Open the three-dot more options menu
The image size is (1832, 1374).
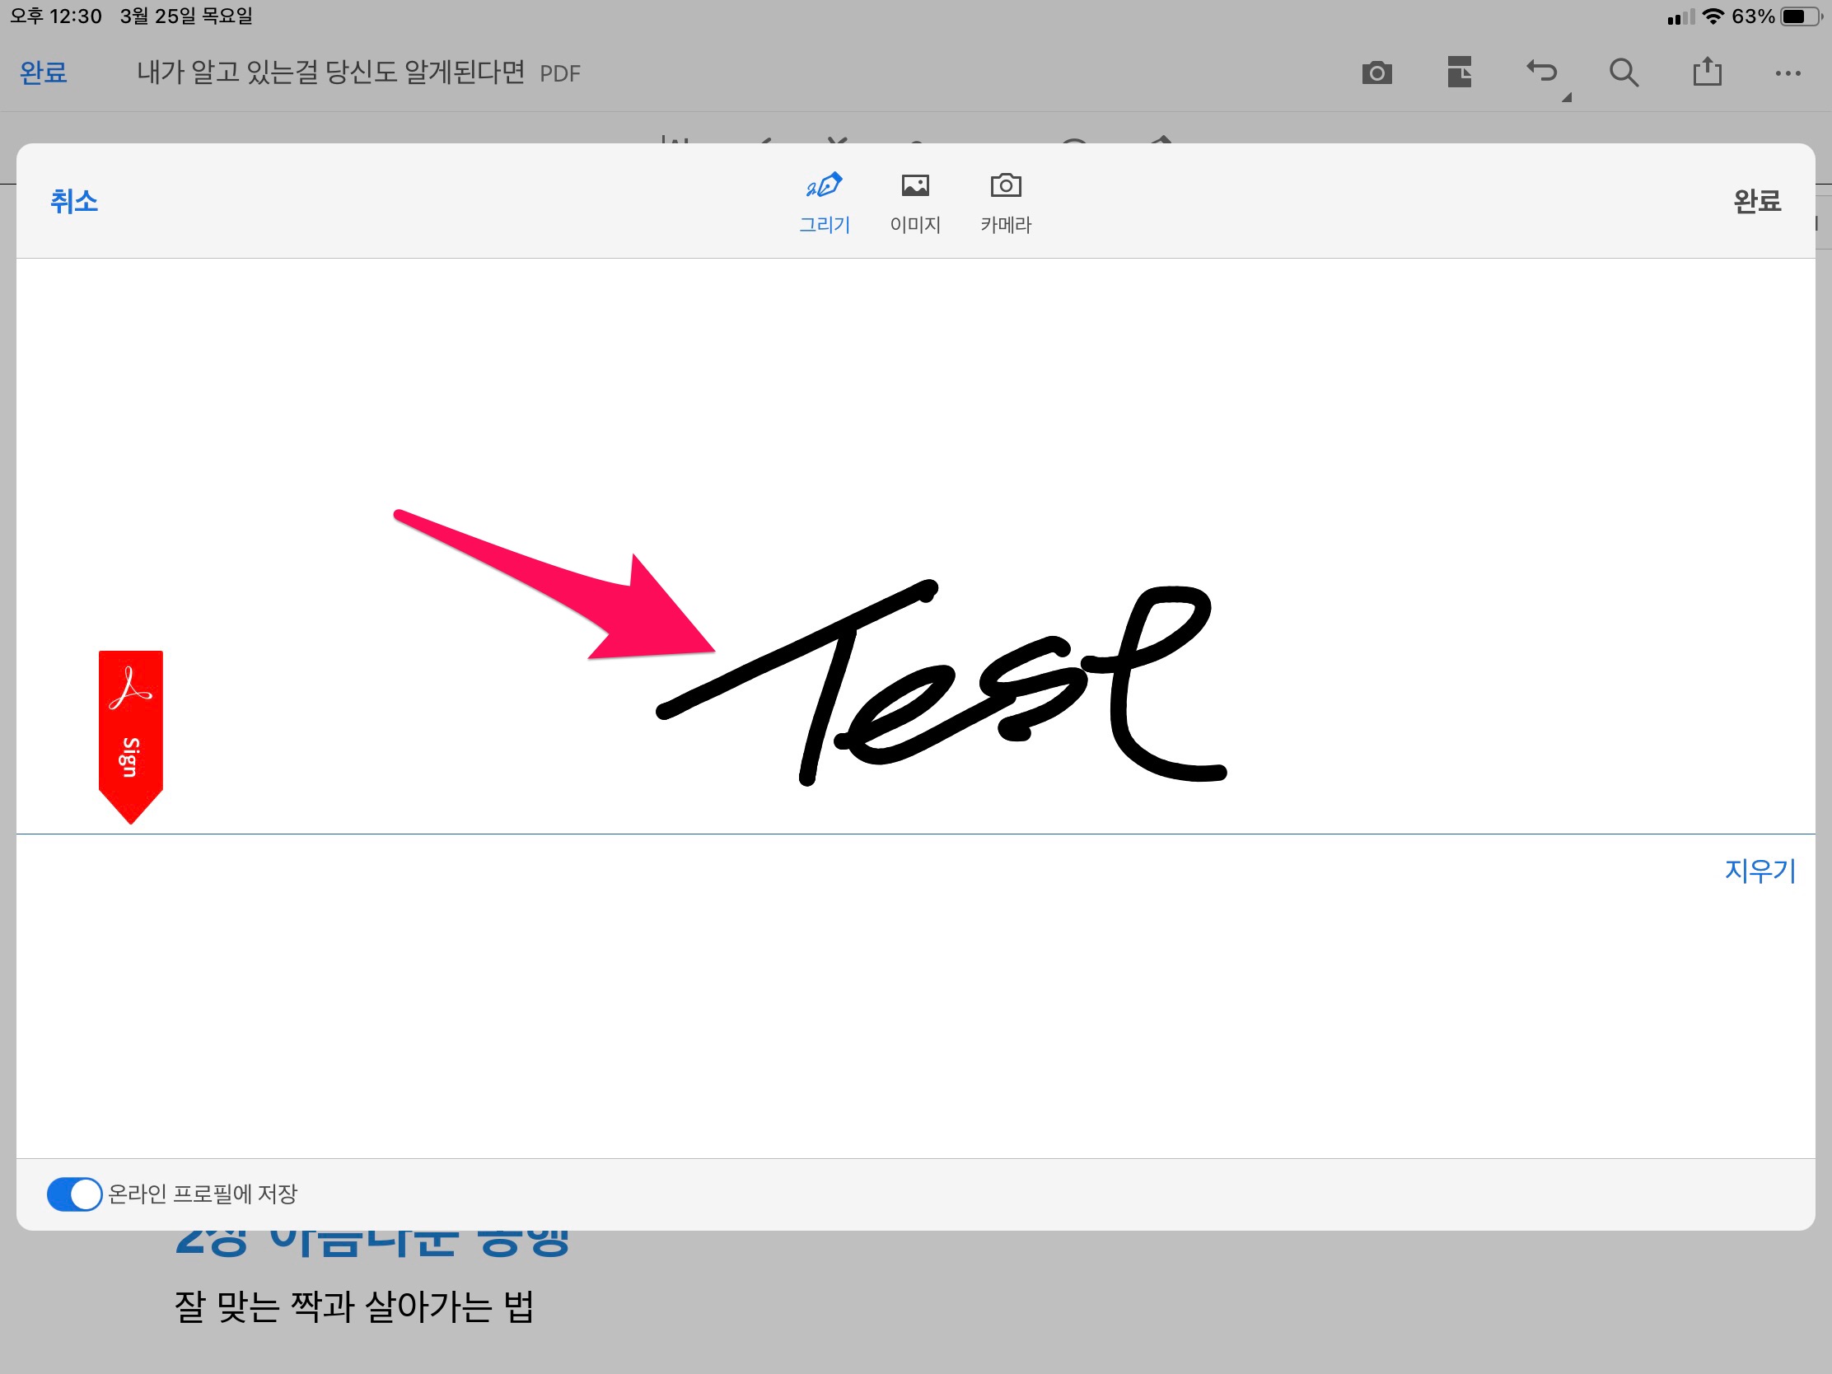(x=1788, y=72)
